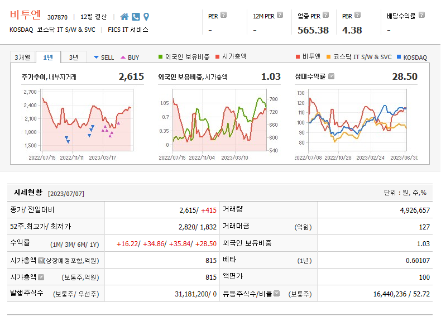Click the KOSDAQ 코스닥 IT S/W & SVC text
Image resolution: width=441 pixels, height=316 pixels.
(52, 30)
